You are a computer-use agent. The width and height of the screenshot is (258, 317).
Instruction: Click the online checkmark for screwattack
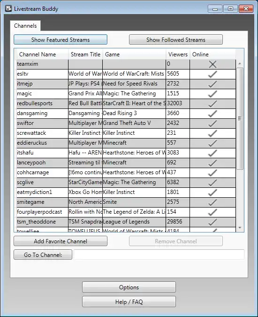pyautogui.click(x=212, y=133)
